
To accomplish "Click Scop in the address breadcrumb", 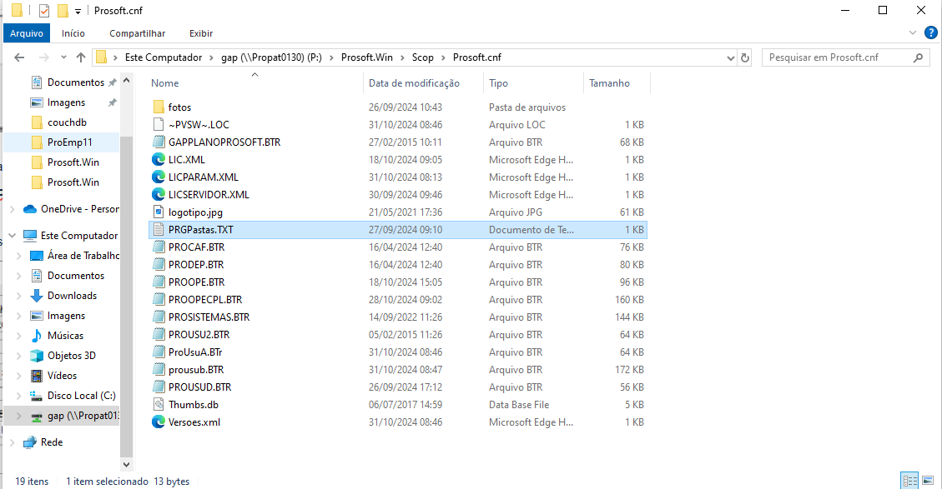I will (422, 57).
